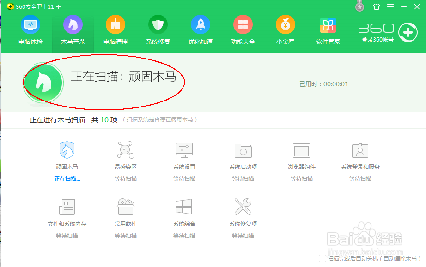Click the green horse scanning icon
Viewport: 426px width, 267px height.
[x=43, y=83]
